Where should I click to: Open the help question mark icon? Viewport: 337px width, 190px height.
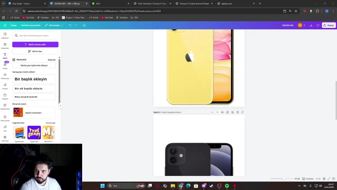(x=334, y=179)
